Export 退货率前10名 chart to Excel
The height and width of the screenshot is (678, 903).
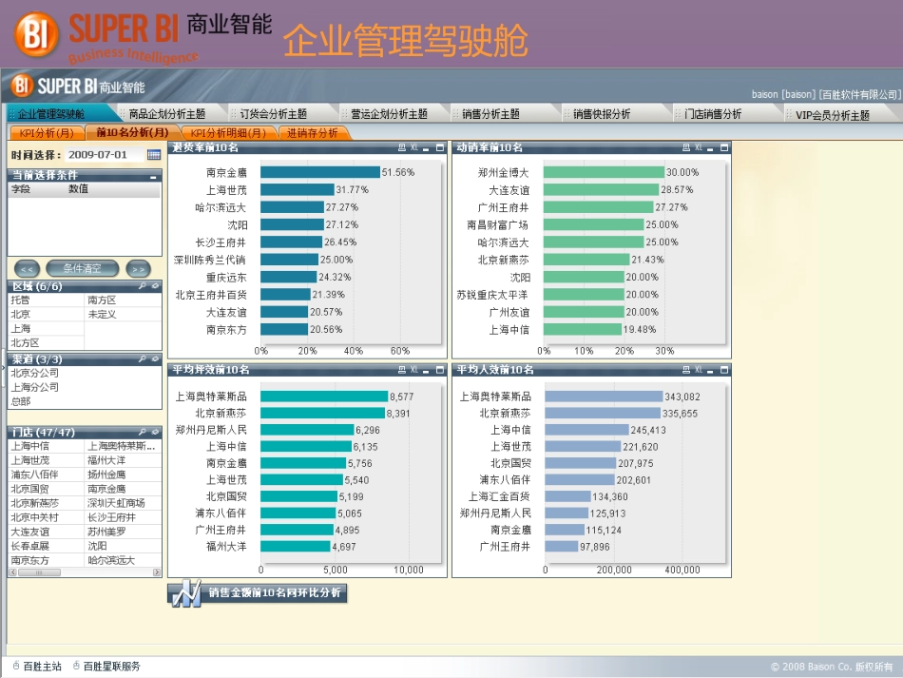point(414,148)
